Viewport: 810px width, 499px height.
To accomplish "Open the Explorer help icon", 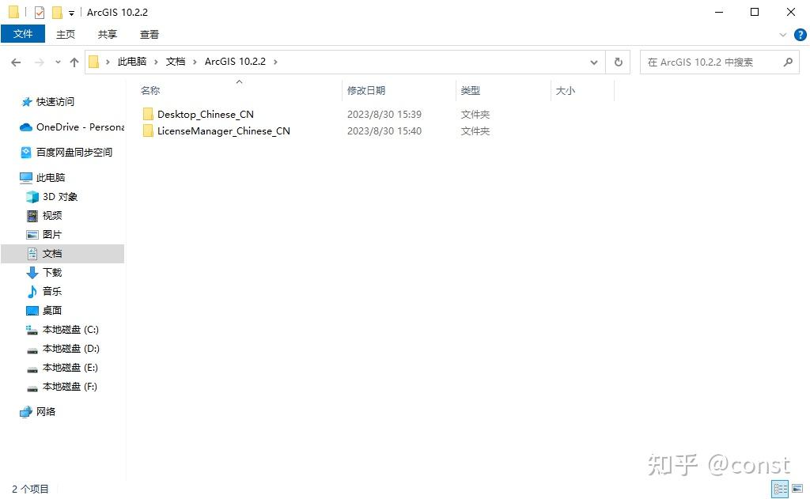I will tap(801, 35).
